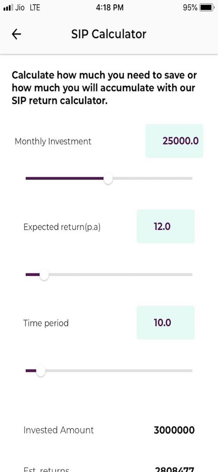
Task: Tap the battery icon in status bar
Action: (x=207, y=8)
